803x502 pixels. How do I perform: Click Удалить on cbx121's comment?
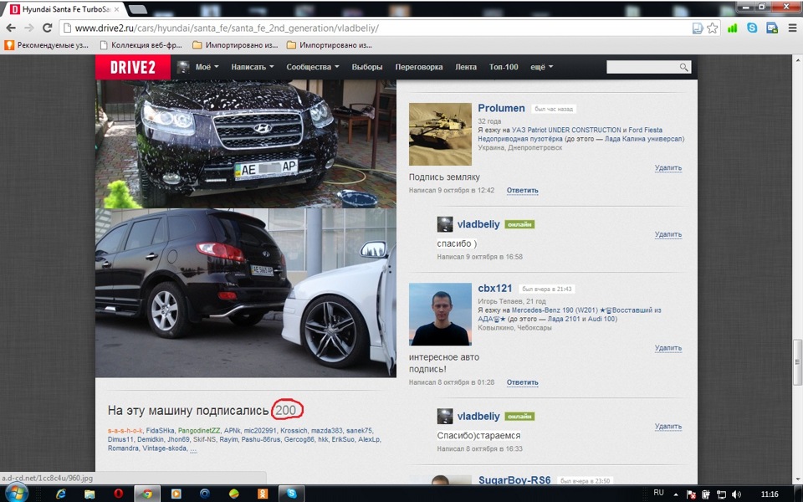(x=668, y=348)
